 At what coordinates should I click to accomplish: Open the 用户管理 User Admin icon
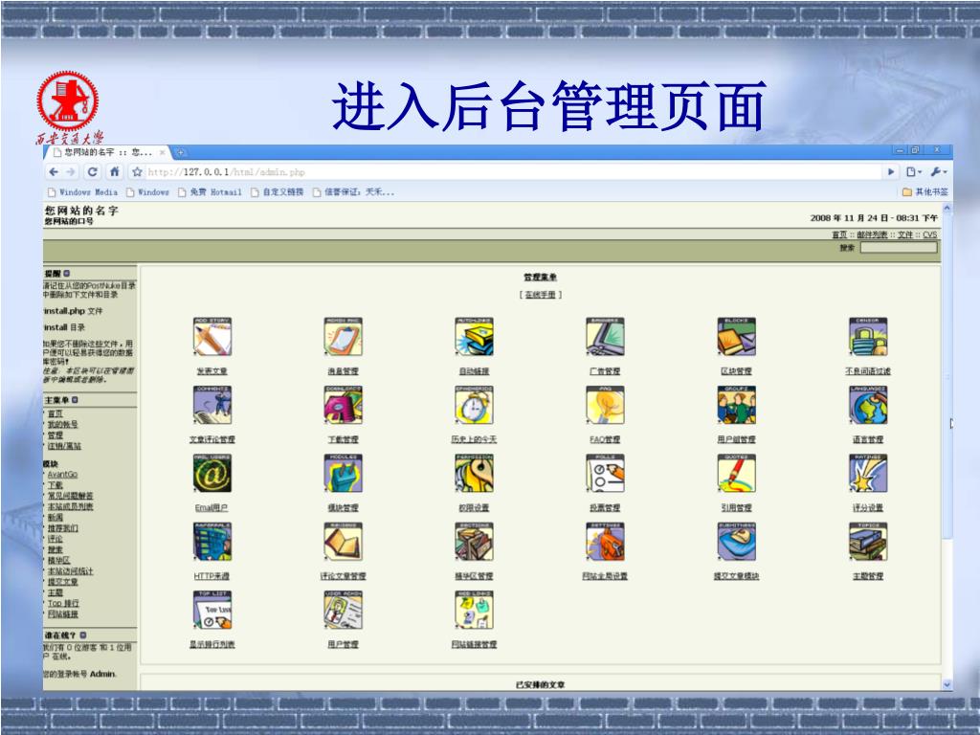(344, 610)
